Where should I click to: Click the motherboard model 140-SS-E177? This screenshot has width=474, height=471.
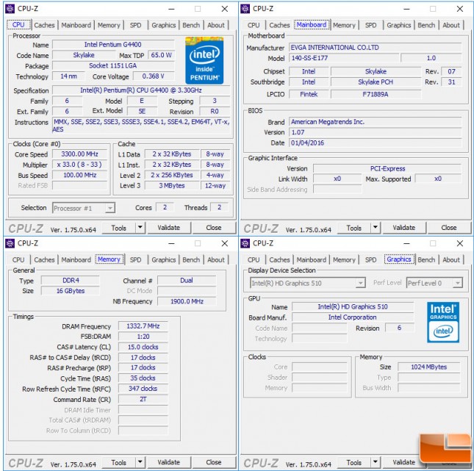click(344, 58)
